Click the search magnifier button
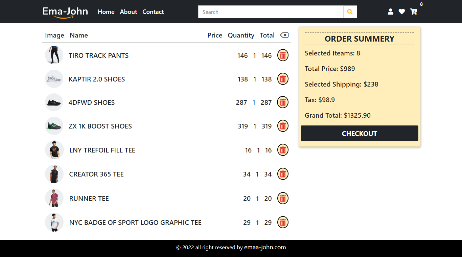The image size is (462, 257). pos(350,12)
